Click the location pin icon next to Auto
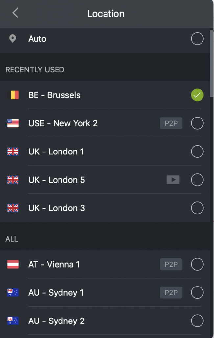Screen dimensions: 214x338 pyautogui.click(x=12, y=39)
